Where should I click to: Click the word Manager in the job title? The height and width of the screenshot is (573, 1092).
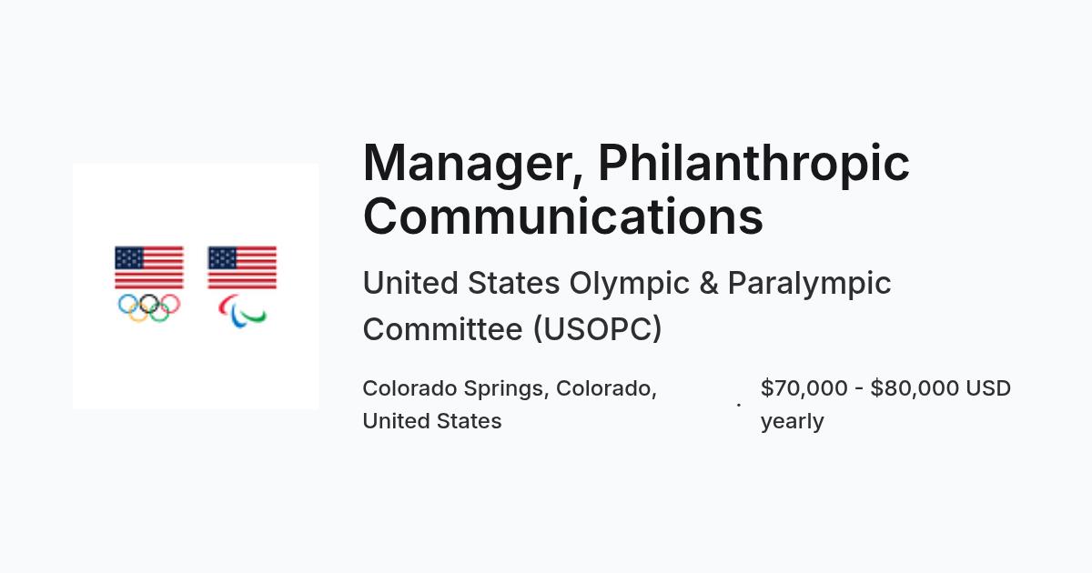click(473, 163)
